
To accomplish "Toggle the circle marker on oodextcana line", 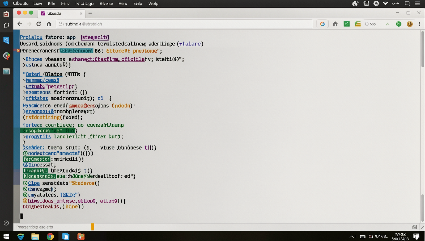I will [25, 153].
